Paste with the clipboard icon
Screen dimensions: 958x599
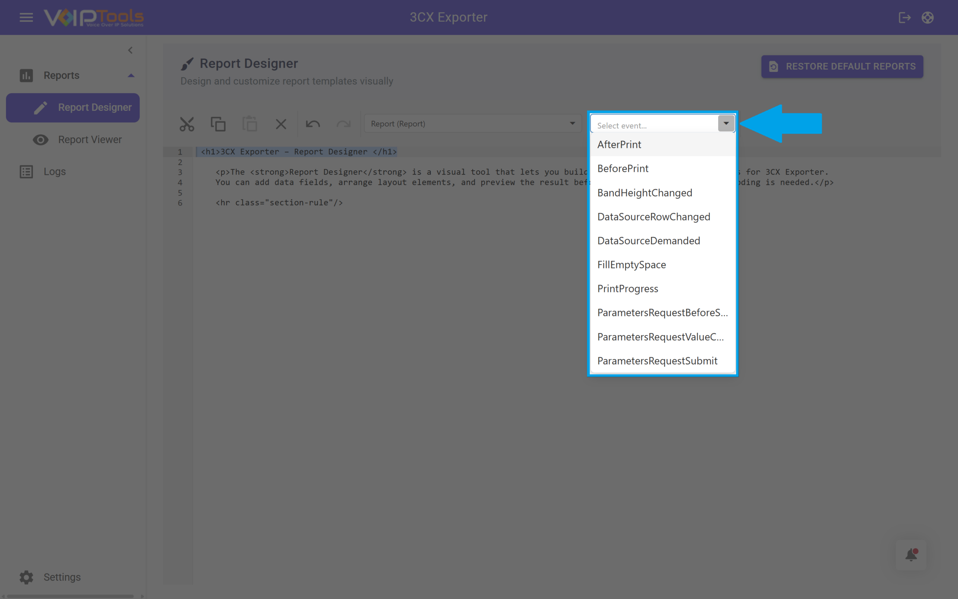[x=249, y=124]
